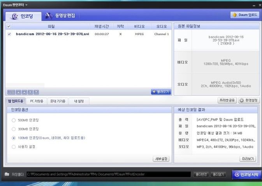
Task: Click the 미리보기 preview button
Action: pyautogui.click(x=248, y=159)
